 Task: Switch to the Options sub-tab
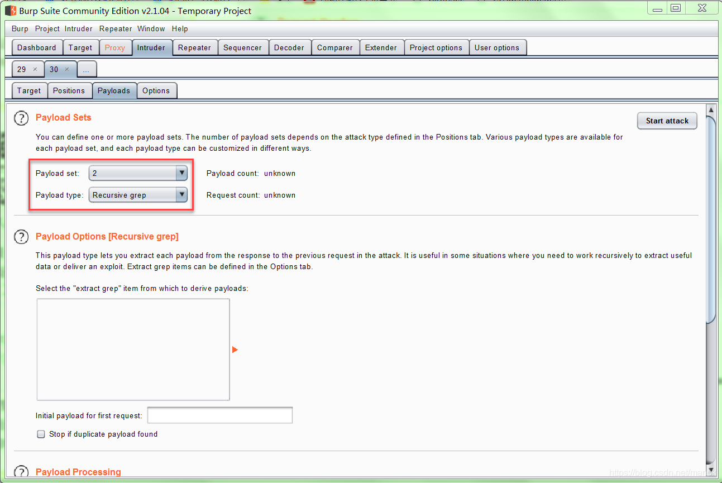pos(156,90)
